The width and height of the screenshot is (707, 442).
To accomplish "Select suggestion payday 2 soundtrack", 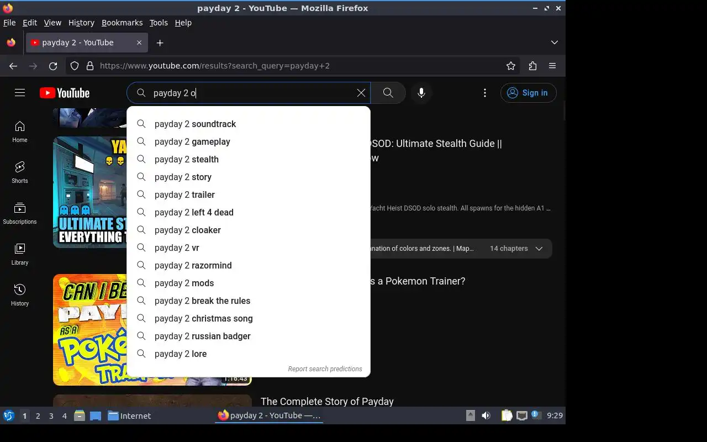I will pyautogui.click(x=249, y=124).
